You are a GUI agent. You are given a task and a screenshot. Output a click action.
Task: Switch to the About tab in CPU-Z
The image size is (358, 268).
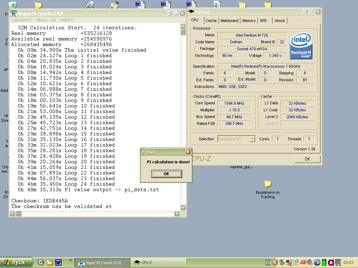pos(279,21)
